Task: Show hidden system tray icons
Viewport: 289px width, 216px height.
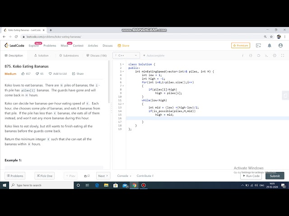Action: (x=242, y=185)
